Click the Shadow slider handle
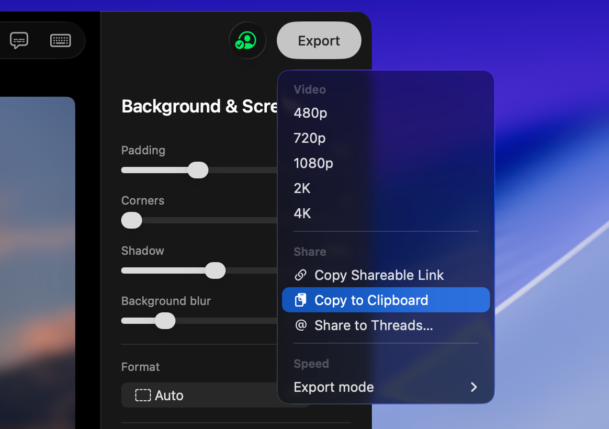This screenshot has width=609, height=429. point(215,270)
